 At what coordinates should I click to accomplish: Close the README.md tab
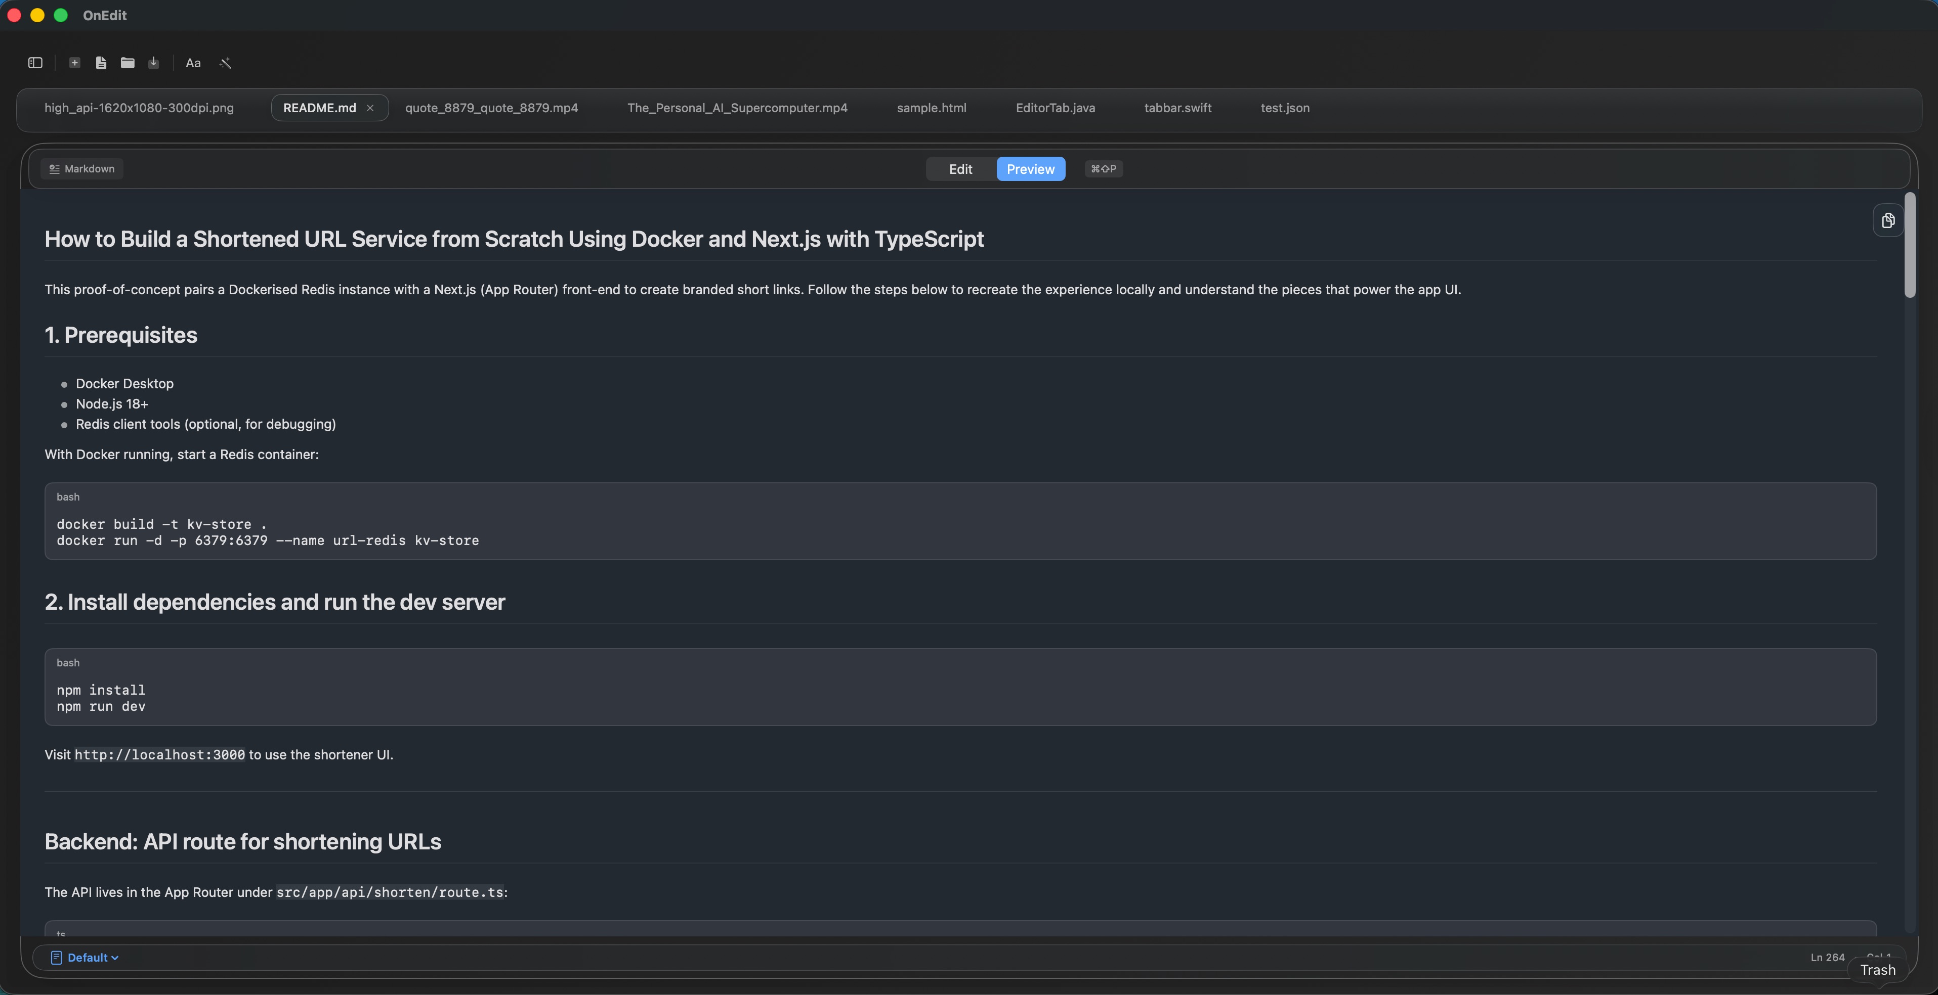(x=370, y=108)
